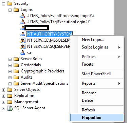Click the Server Roles folder icon
This screenshot has height=123, width=127.
[16, 59]
